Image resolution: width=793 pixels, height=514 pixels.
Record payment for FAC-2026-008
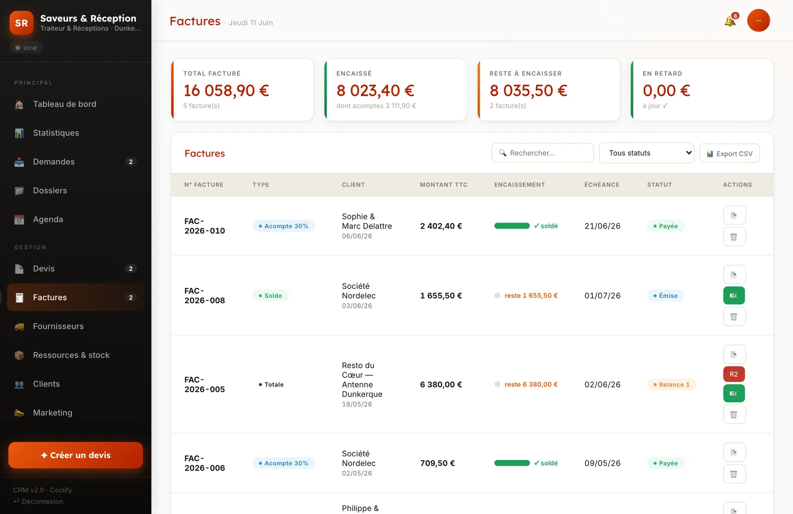[734, 295]
